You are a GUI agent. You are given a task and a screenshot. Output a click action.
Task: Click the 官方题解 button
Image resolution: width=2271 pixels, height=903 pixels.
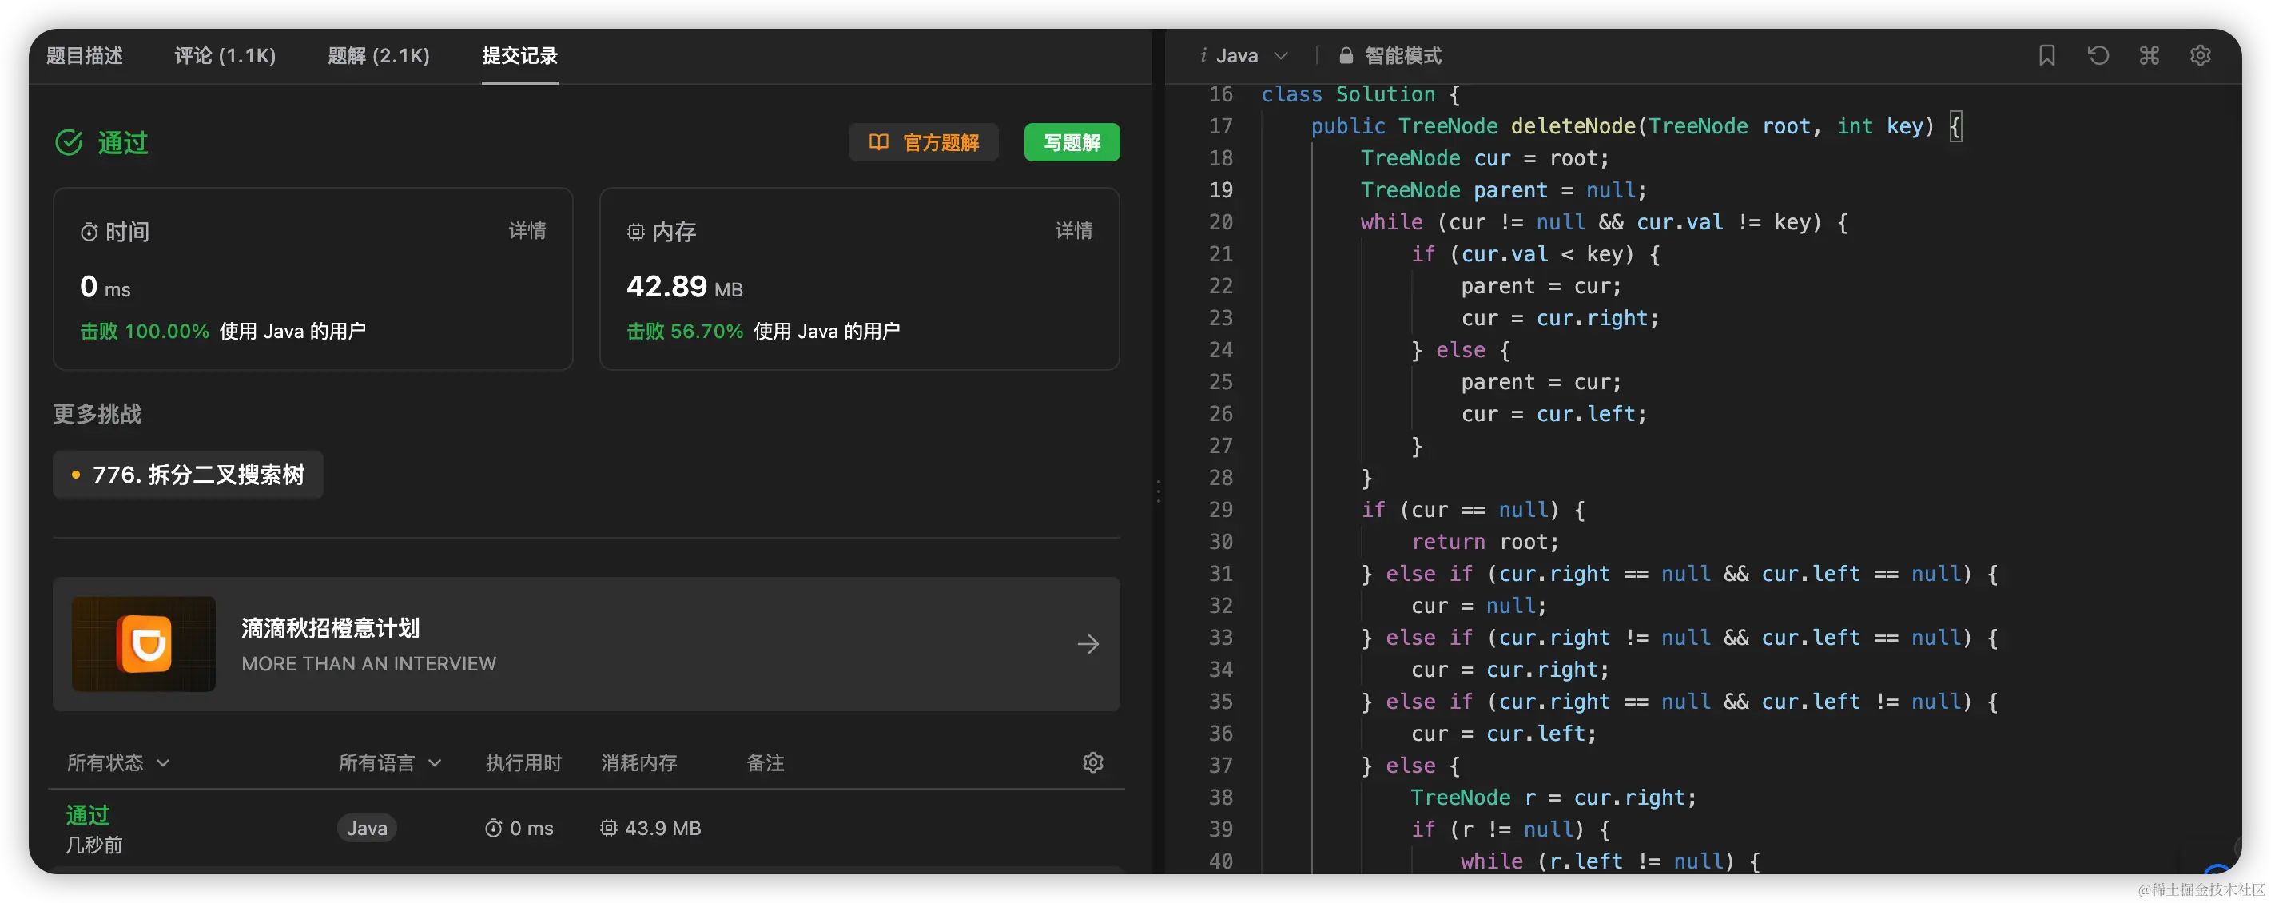[923, 143]
